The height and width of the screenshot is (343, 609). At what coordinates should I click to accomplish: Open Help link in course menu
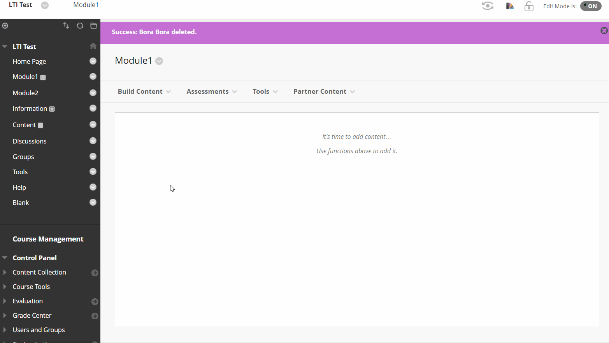coord(19,187)
